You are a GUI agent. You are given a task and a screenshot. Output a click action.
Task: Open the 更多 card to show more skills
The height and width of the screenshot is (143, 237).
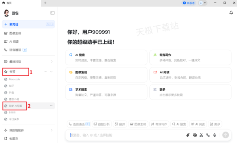(x=190, y=92)
